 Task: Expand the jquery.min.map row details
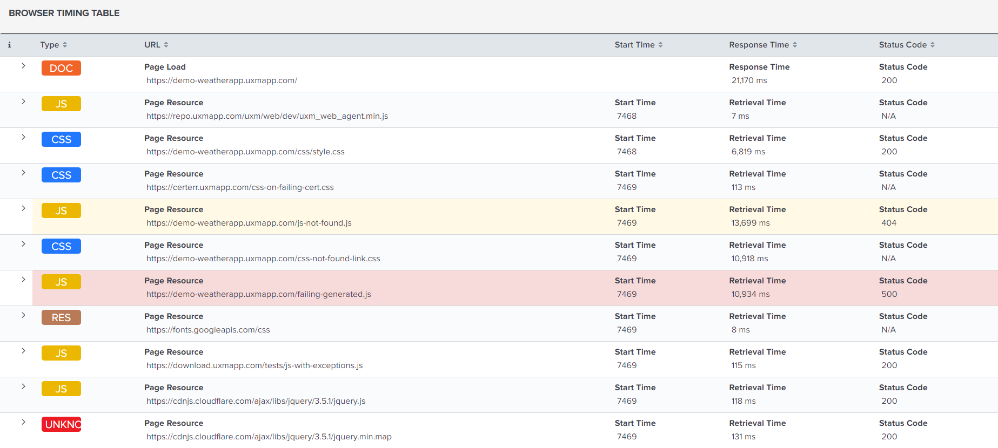[23, 422]
